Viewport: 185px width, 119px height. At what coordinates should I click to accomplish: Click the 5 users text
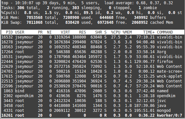(90, 3)
